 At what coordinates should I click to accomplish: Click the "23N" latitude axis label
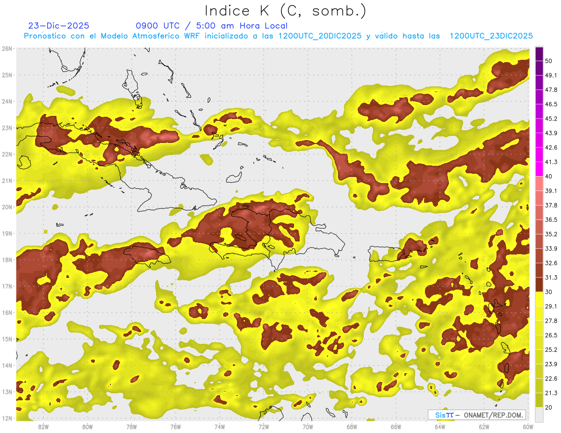tap(7, 128)
